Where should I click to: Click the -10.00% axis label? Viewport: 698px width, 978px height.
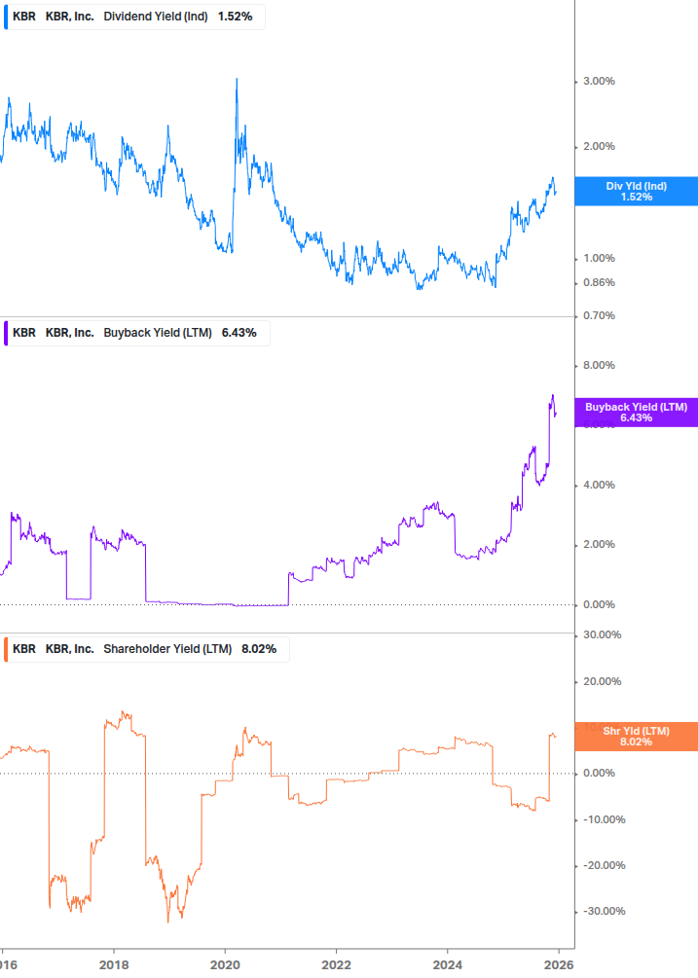(604, 819)
